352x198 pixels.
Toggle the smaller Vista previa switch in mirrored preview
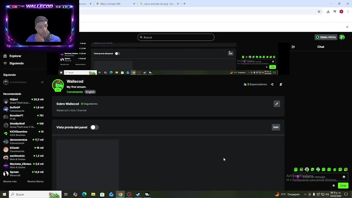click(117, 53)
